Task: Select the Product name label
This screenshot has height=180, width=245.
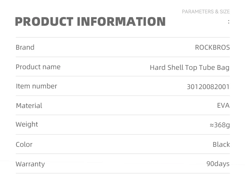Action: [x=38, y=67]
